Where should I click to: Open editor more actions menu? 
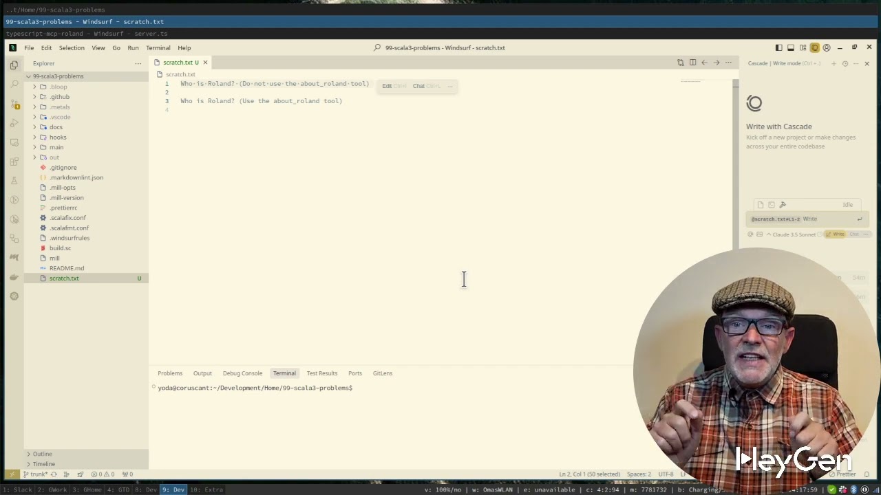point(728,63)
